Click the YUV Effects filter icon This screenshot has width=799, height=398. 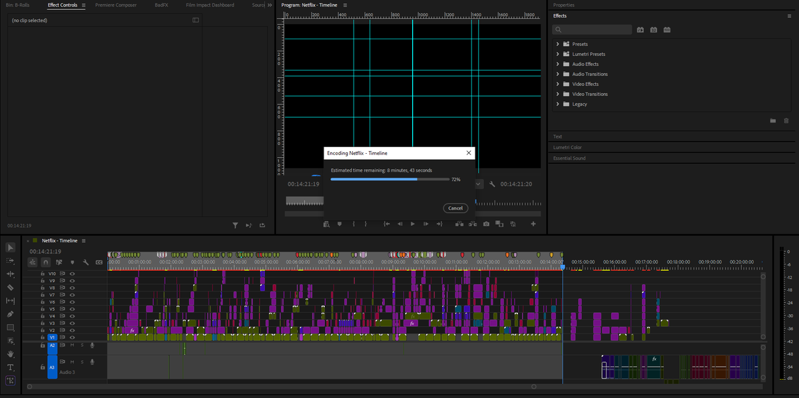point(666,30)
